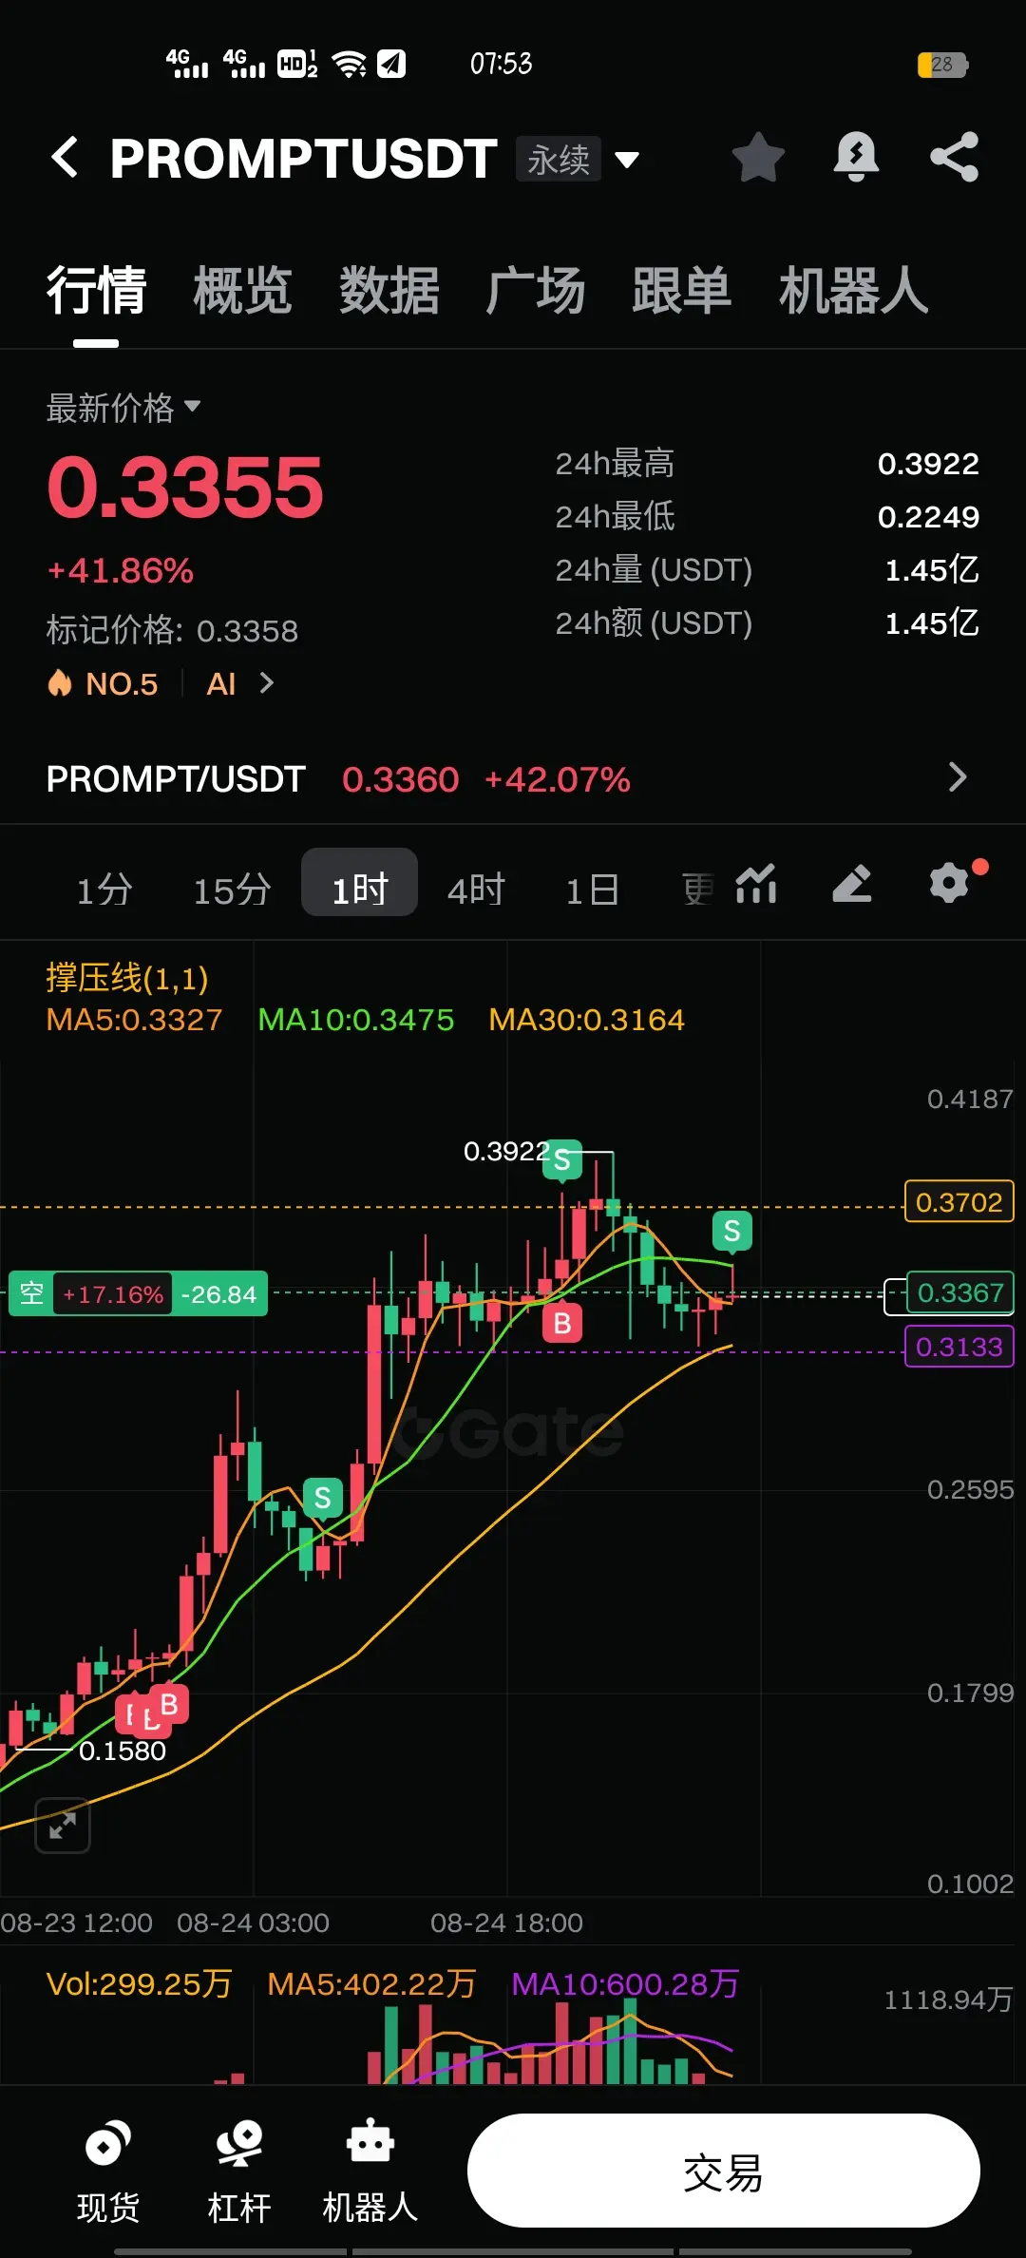Image resolution: width=1026 pixels, height=2258 pixels.
Task: Tap the 0.3367 current price label
Action: pos(960,1292)
